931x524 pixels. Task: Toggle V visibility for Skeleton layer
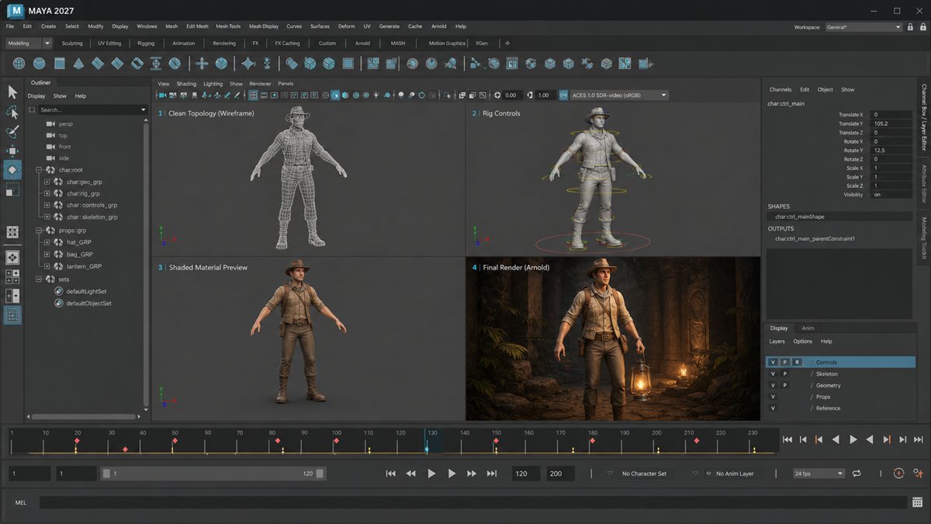tap(773, 374)
